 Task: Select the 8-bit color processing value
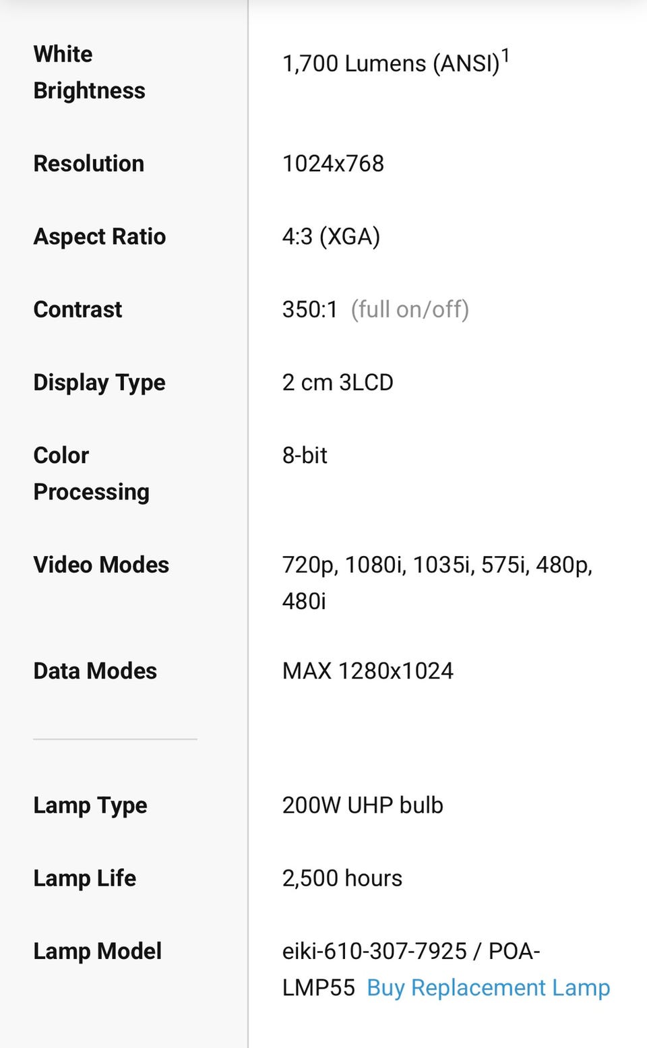point(305,456)
